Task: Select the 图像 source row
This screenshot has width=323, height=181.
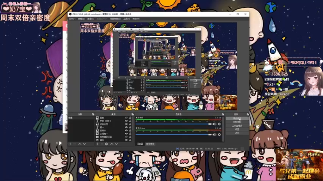Action: click(x=113, y=118)
